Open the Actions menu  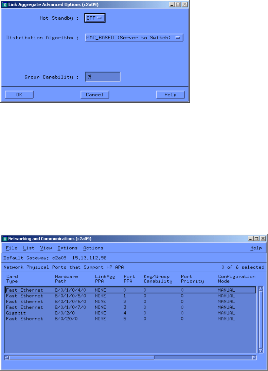click(x=93, y=248)
